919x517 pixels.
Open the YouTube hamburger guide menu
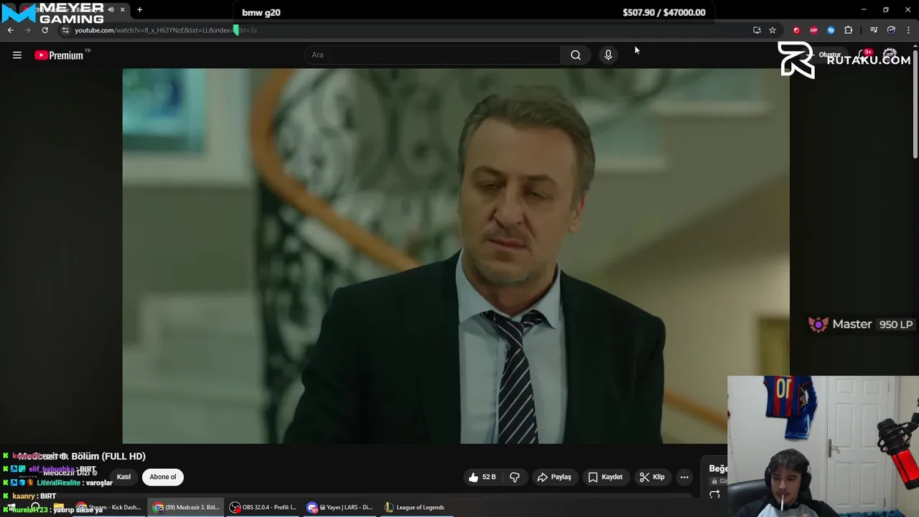pyautogui.click(x=17, y=55)
